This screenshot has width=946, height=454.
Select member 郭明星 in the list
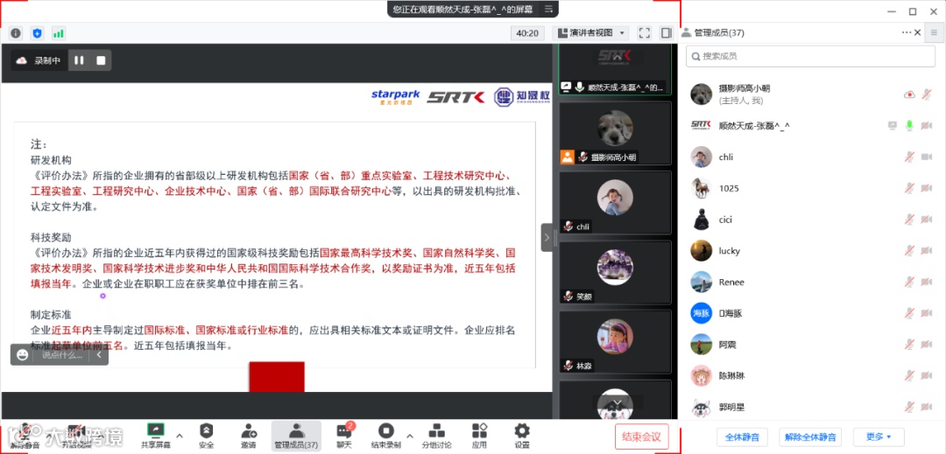[812, 407]
